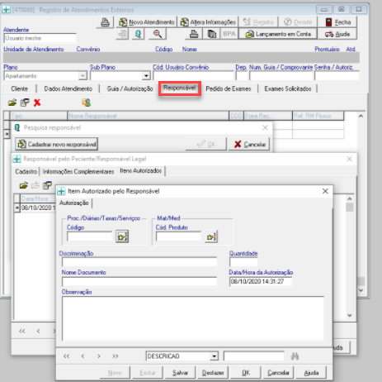Click Ajuda in Item Autorizado dialog
Viewport: 382px width, 382px height.
pos(311,373)
